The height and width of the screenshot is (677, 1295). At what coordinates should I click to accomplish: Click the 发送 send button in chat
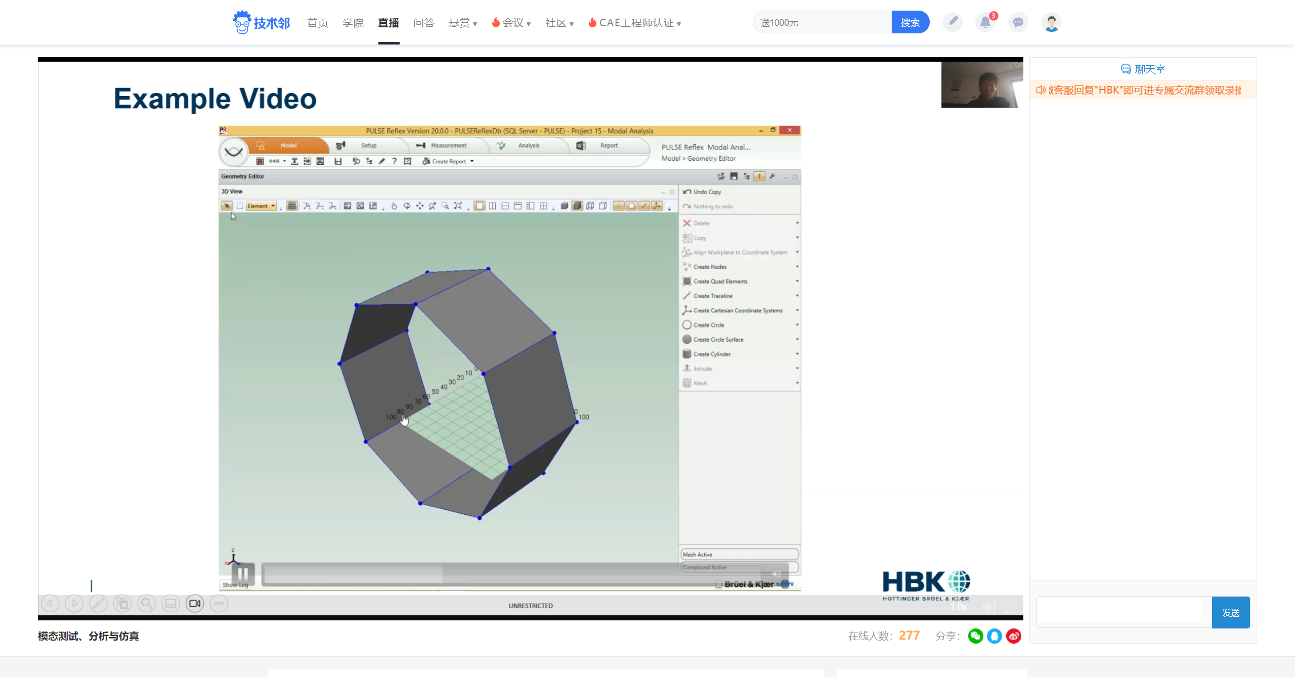tap(1231, 612)
